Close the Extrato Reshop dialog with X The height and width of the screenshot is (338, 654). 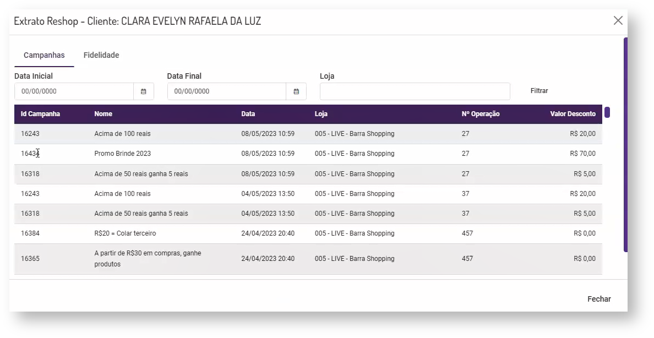click(x=618, y=20)
